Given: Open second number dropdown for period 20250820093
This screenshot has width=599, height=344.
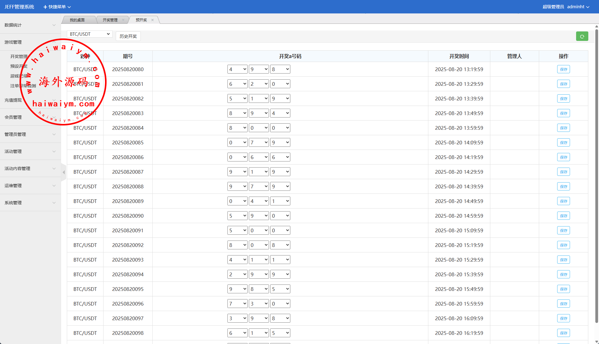Looking at the screenshot, I should click(259, 260).
